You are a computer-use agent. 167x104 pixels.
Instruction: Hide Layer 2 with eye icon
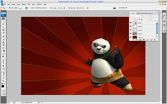[x=131, y=37]
